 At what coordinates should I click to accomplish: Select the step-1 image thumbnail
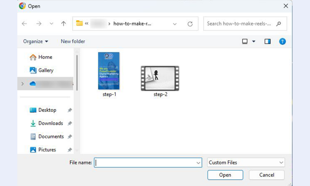[109, 71]
